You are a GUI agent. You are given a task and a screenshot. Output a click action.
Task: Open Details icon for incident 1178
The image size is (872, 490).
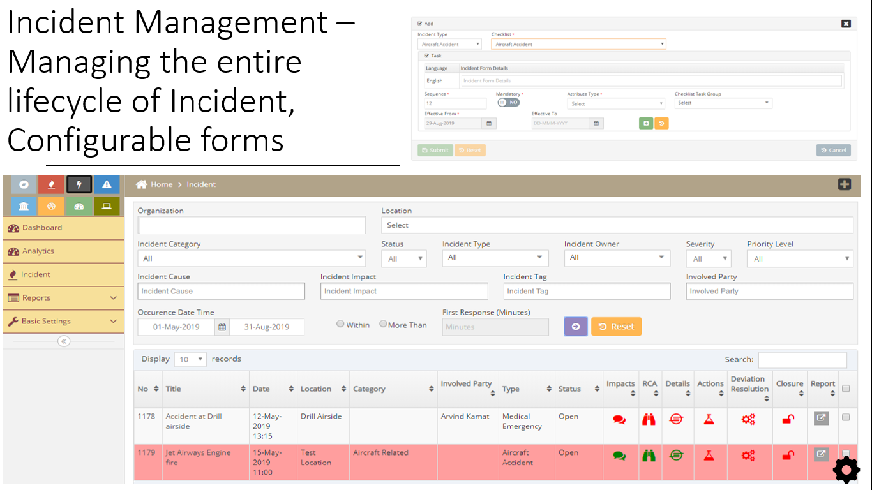pos(677,419)
